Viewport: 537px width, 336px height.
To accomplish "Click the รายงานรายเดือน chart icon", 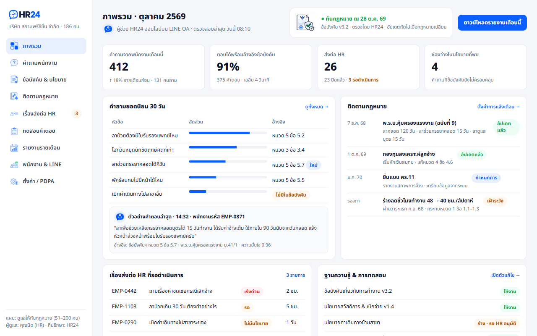I will 14,147.
